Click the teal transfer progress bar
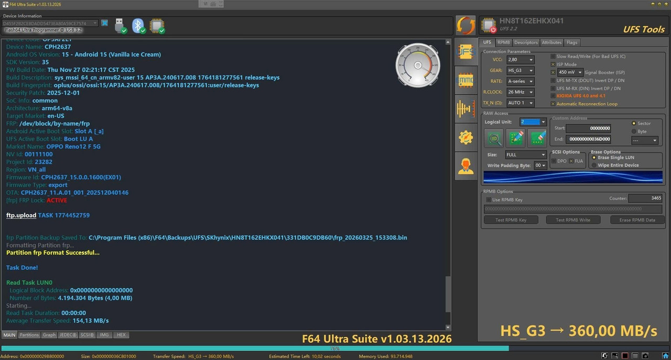The height and width of the screenshot is (360, 671). (255, 348)
